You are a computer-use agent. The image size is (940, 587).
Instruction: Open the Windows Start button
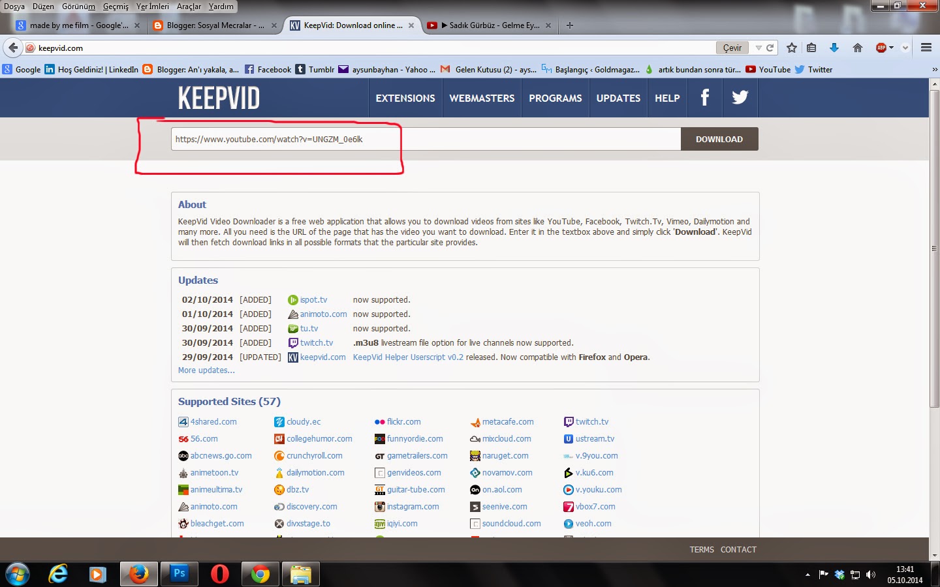tap(17, 574)
